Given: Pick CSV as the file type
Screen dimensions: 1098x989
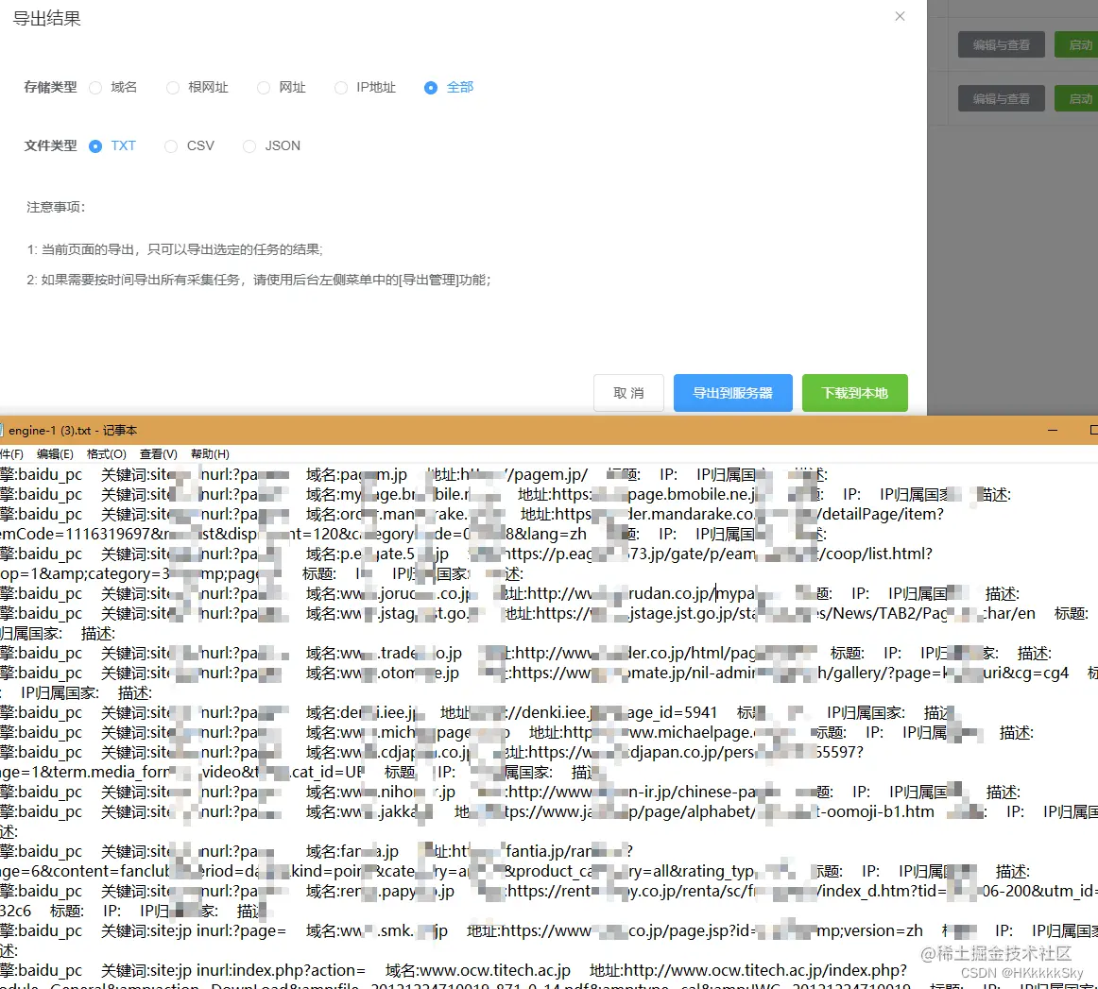Looking at the screenshot, I should [x=171, y=146].
